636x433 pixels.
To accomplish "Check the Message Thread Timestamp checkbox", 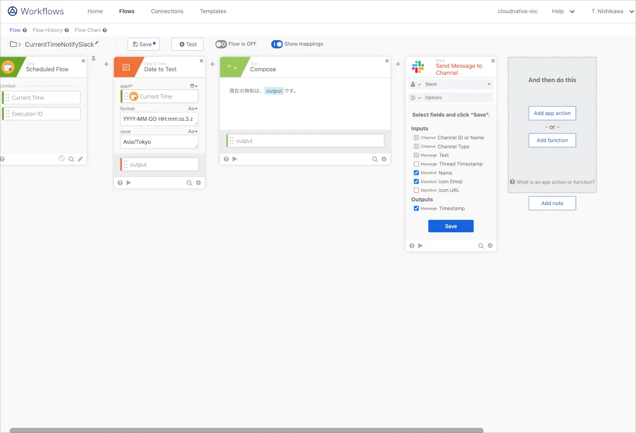I will point(416,164).
